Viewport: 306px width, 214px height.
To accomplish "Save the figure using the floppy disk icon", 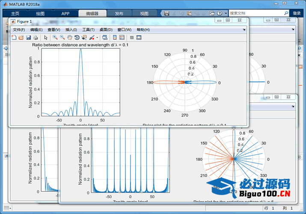I will coord(28,38).
